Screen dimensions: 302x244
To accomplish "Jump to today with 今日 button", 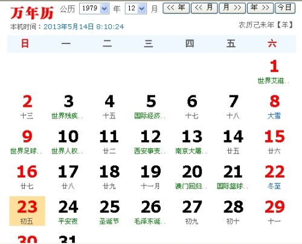I will point(285,8).
